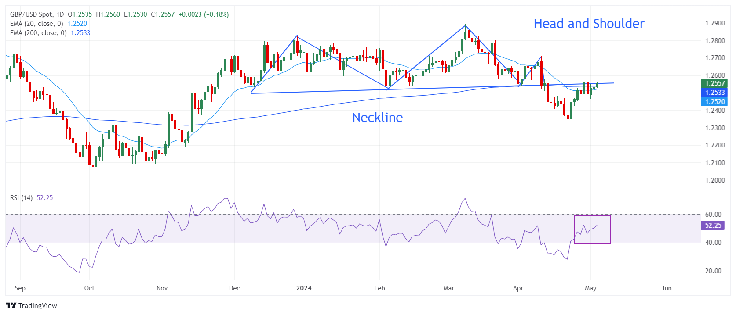Click the TradingView logo icon

click(x=11, y=305)
